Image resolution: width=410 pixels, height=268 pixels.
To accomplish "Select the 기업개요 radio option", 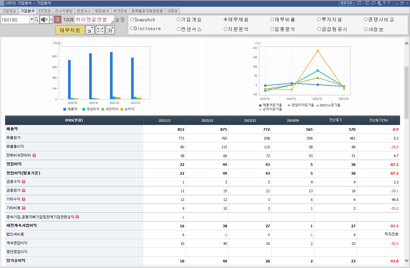I will click(179, 20).
